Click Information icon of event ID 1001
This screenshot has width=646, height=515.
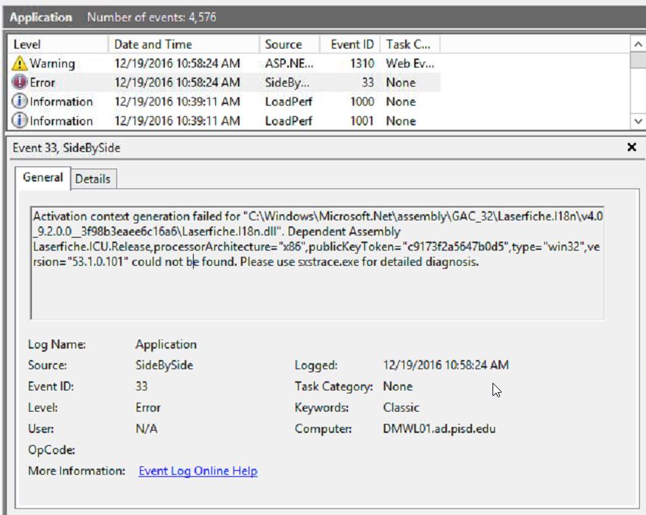click(x=20, y=121)
